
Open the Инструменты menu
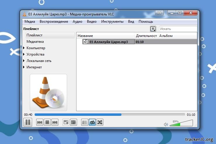[112, 22]
